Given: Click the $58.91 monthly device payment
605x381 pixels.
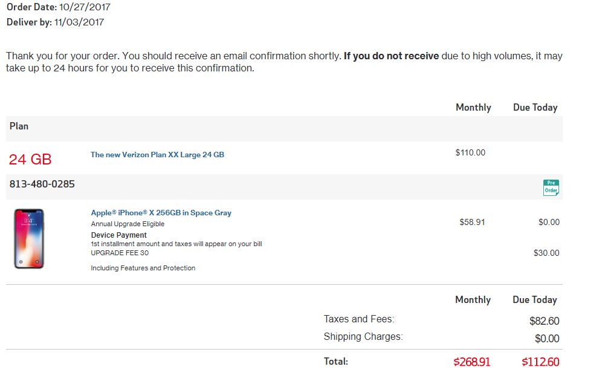Looking at the screenshot, I should point(472,222).
